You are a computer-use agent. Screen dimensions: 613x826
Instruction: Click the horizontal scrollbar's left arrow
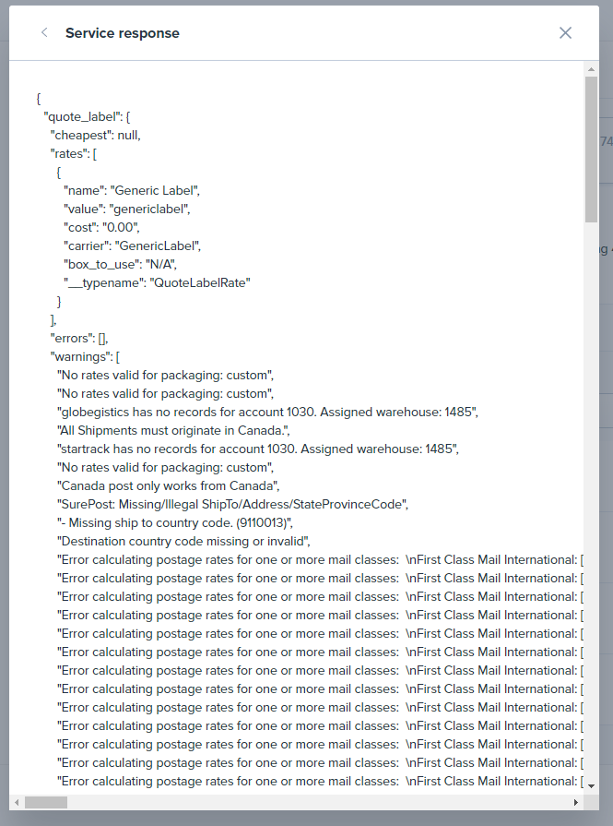17,802
